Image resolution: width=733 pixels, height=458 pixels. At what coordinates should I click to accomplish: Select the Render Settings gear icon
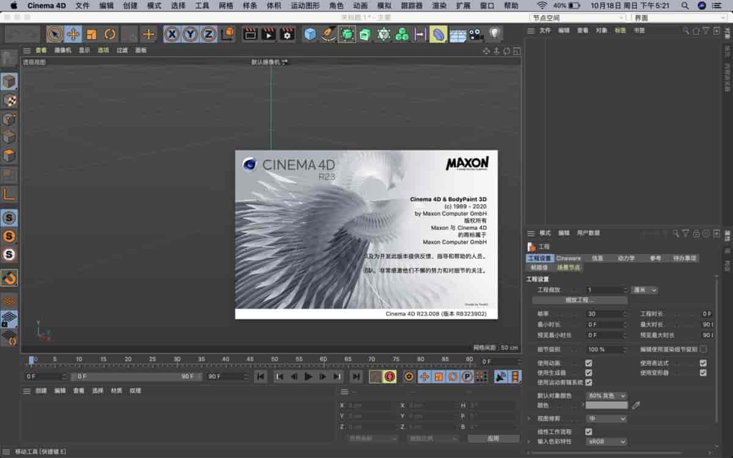[287, 34]
